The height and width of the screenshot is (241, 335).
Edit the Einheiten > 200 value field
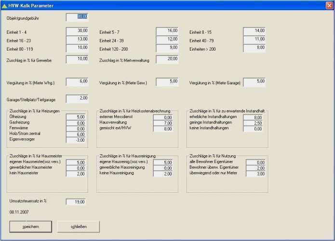(254, 48)
